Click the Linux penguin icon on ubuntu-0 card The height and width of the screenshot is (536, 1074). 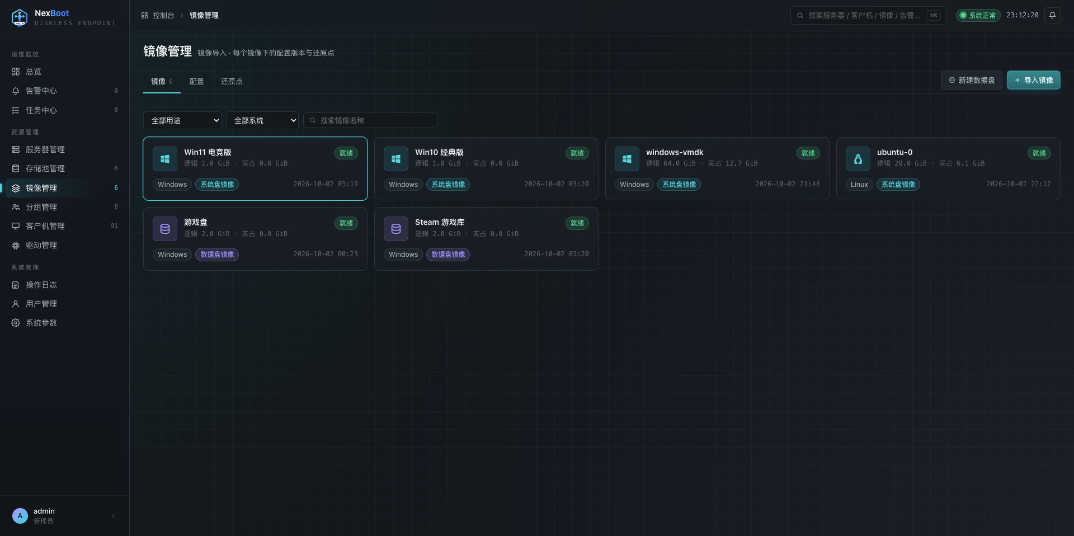[858, 159]
